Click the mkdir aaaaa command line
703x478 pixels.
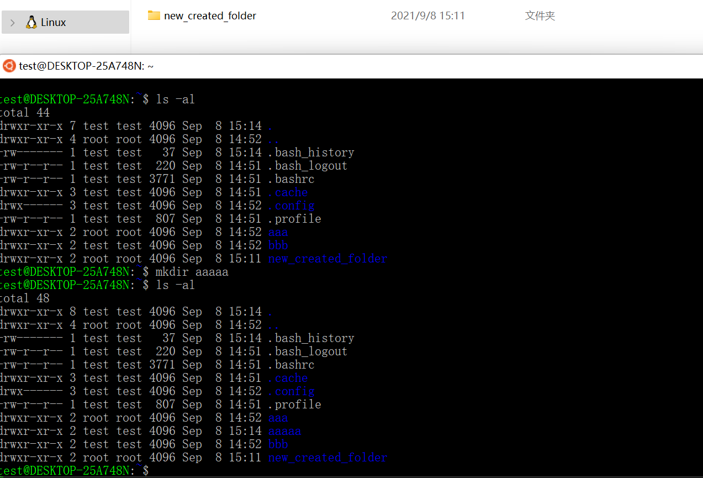192,272
